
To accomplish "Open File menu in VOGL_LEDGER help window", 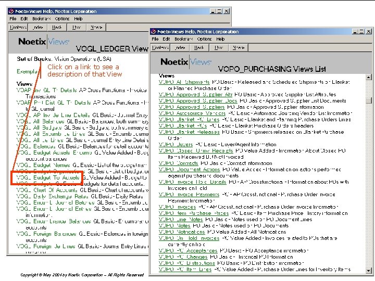I will 13,19.
